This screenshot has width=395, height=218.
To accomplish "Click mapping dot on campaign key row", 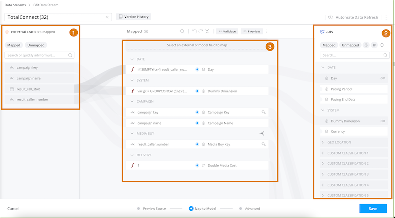I will [x=197, y=112].
